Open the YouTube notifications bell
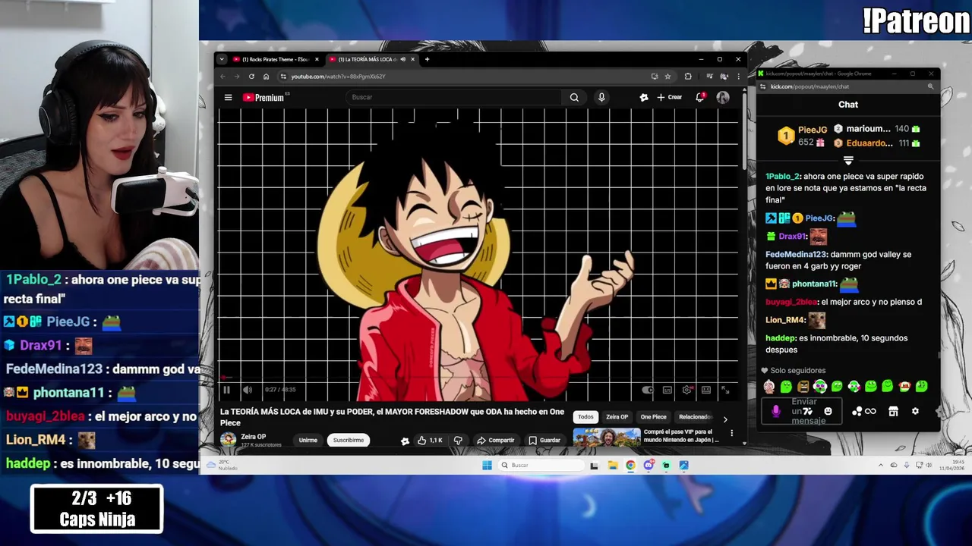 700,97
